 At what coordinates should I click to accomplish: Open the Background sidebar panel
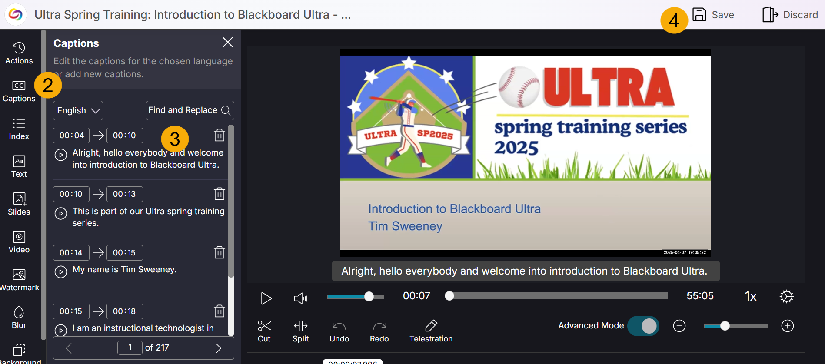coord(19,354)
